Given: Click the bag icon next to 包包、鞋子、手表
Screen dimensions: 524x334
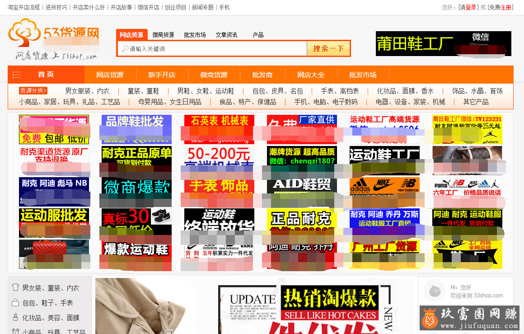Looking at the screenshot, I should (15, 302).
